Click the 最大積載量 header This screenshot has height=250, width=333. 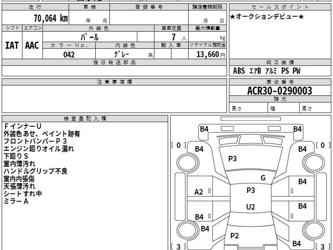point(207,28)
